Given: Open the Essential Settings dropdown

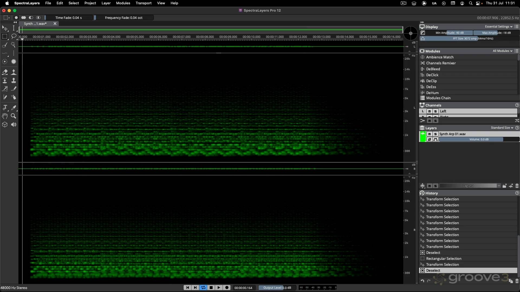Looking at the screenshot, I should (x=498, y=26).
